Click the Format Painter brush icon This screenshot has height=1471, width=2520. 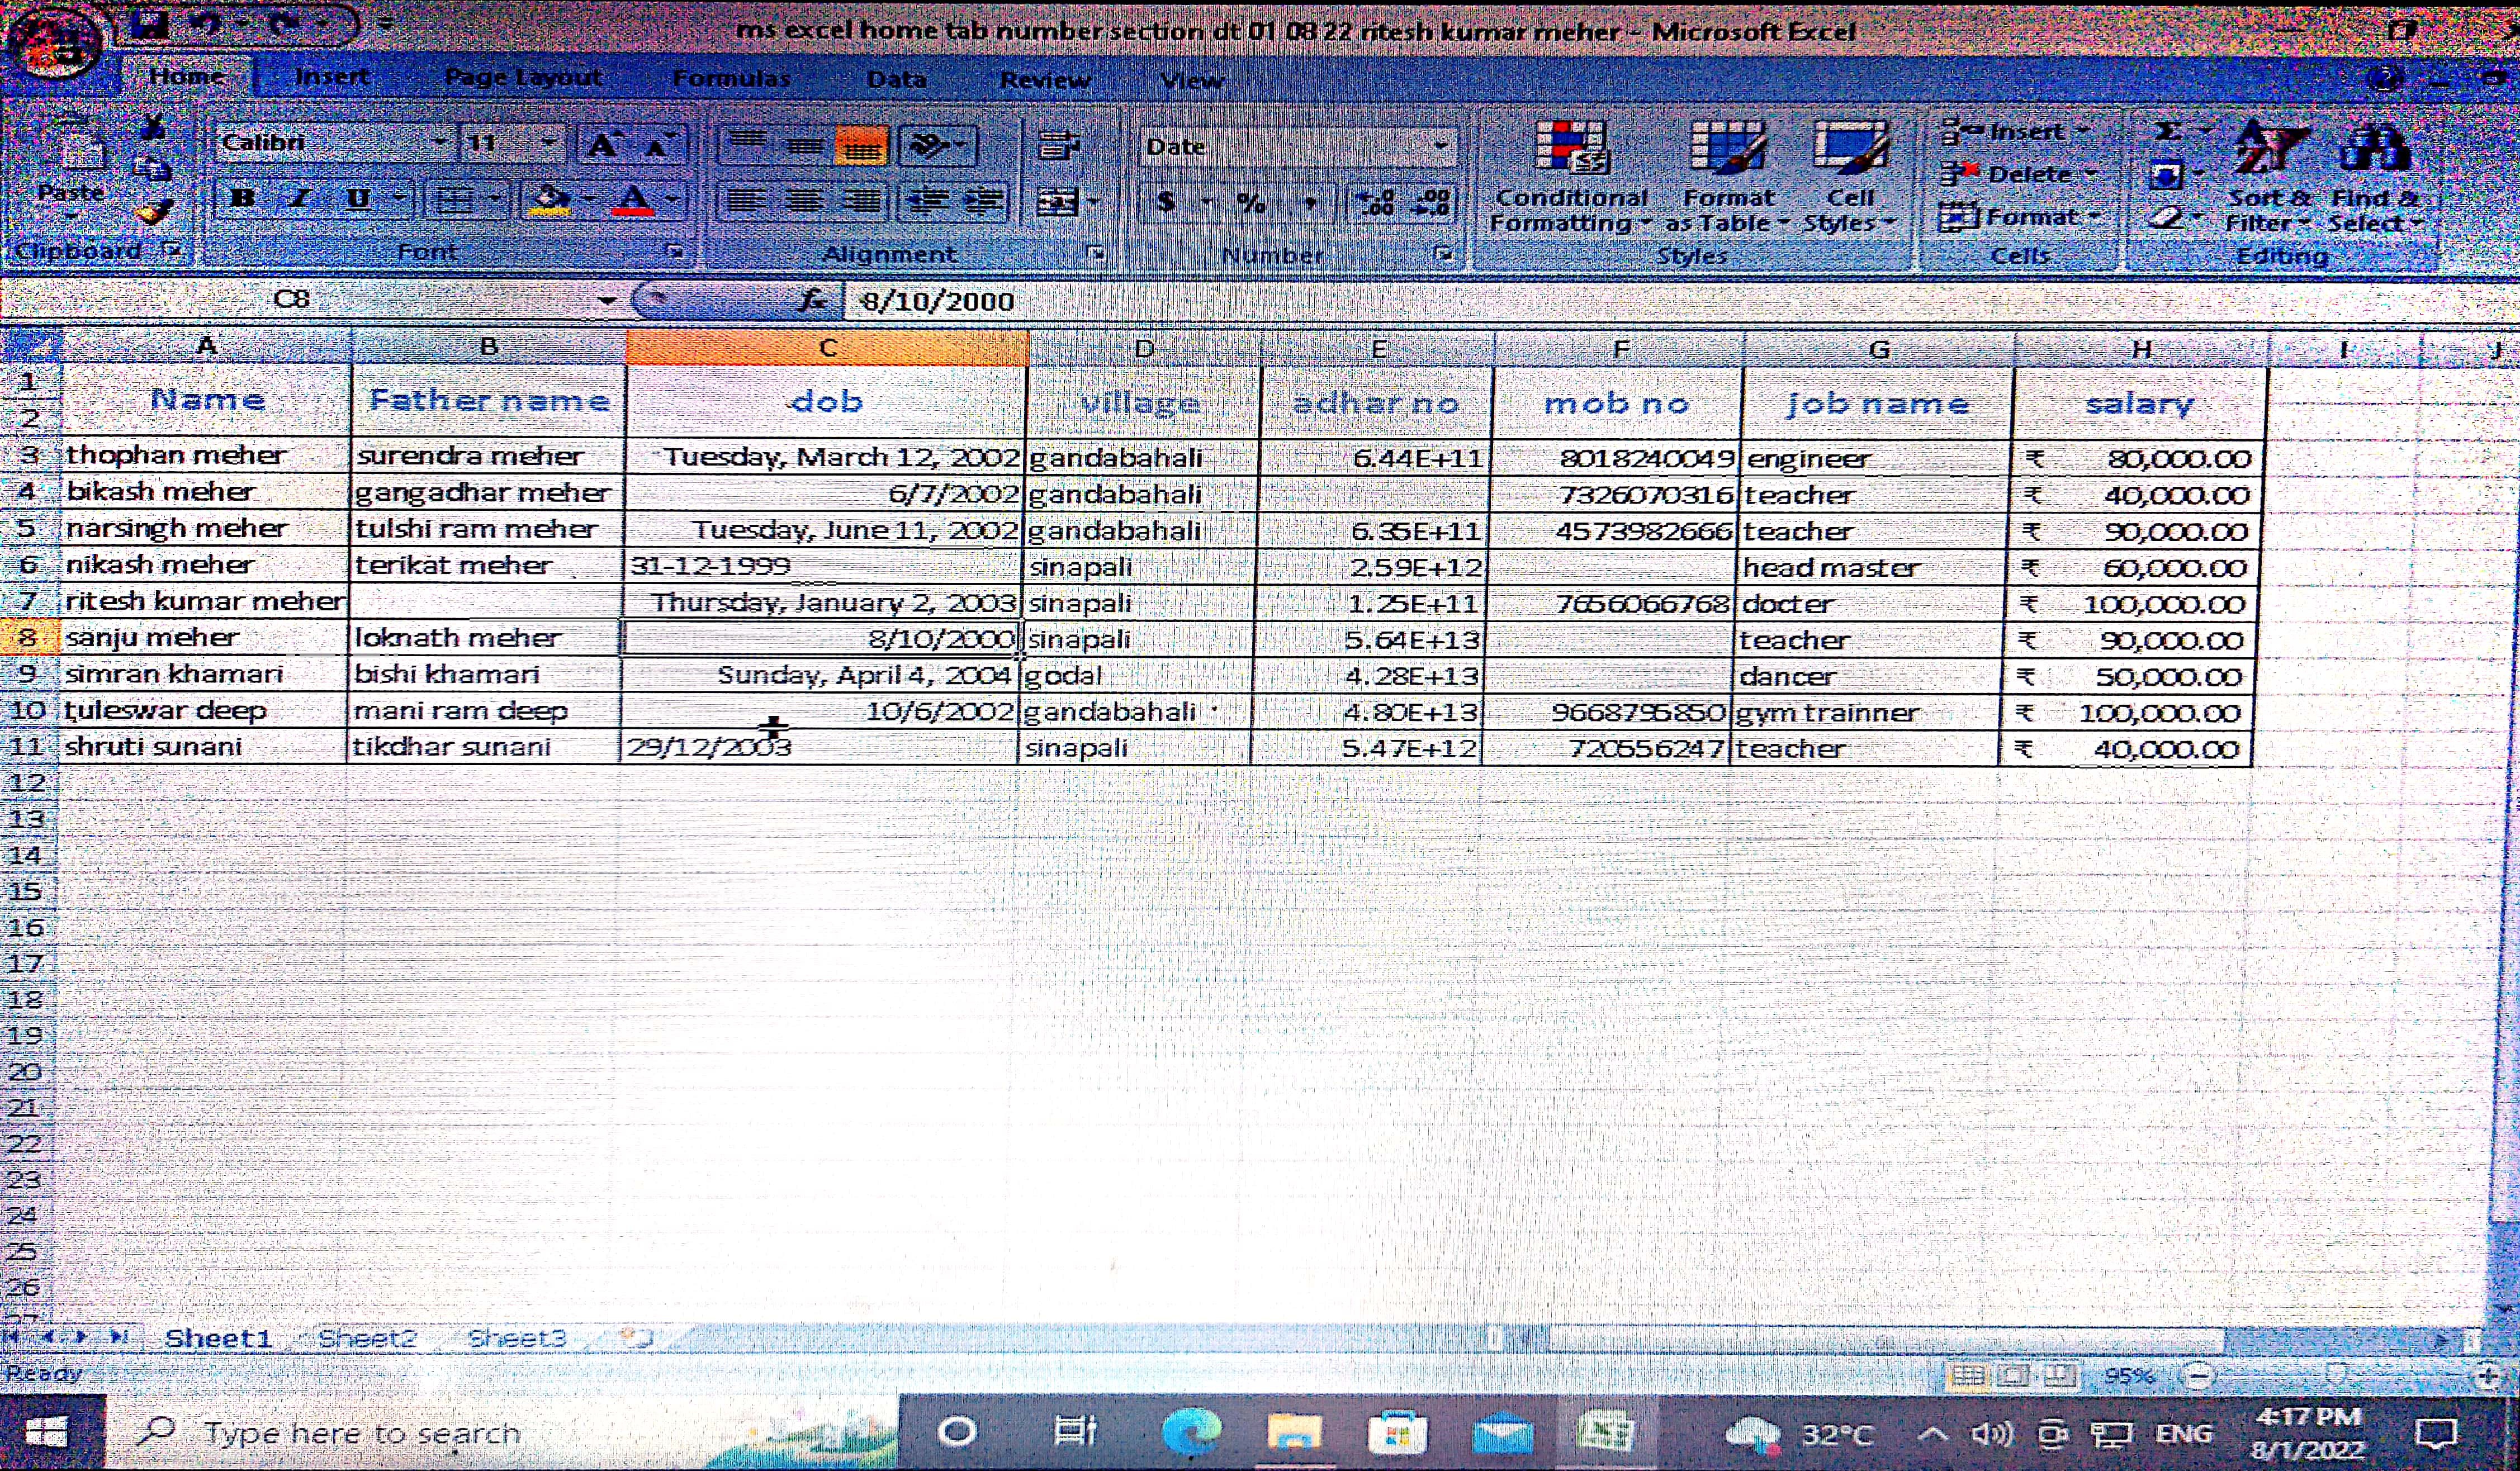[x=154, y=213]
